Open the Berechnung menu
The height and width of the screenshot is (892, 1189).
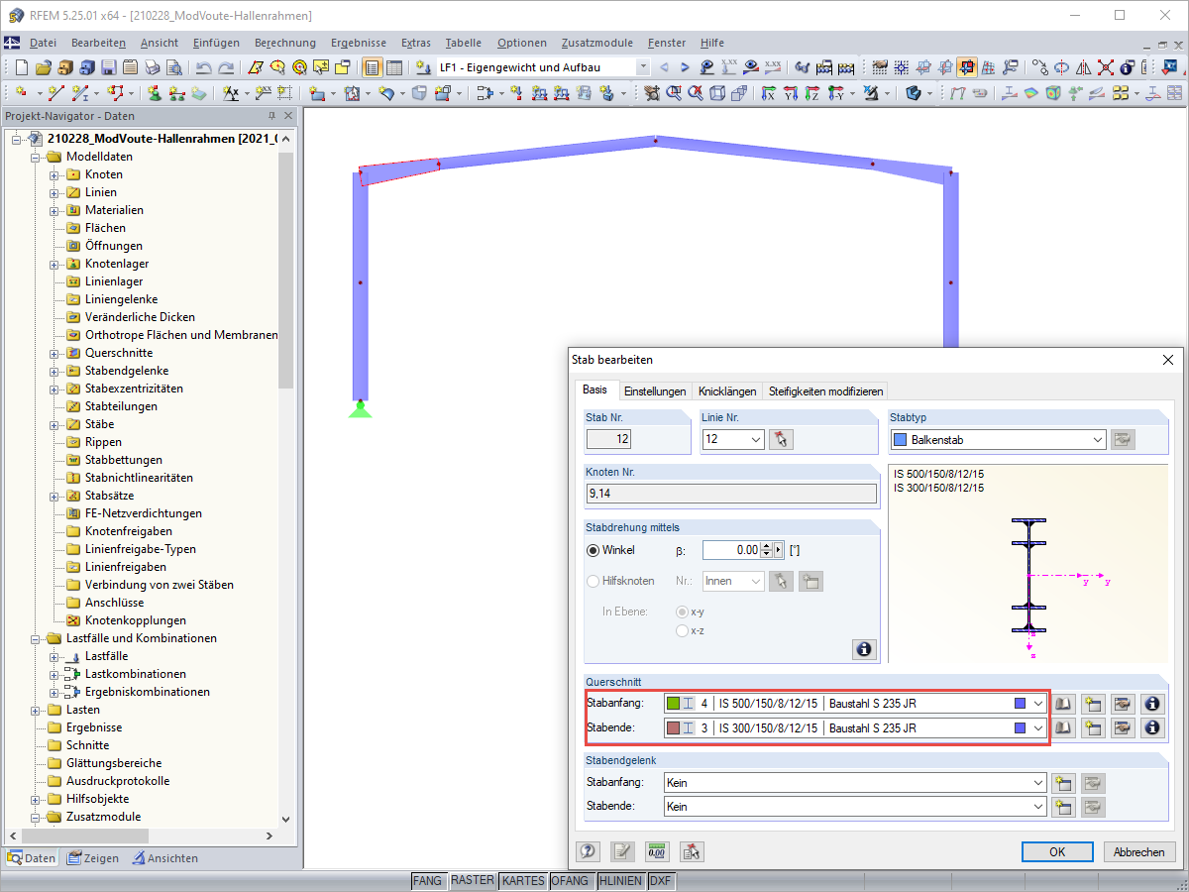point(285,43)
